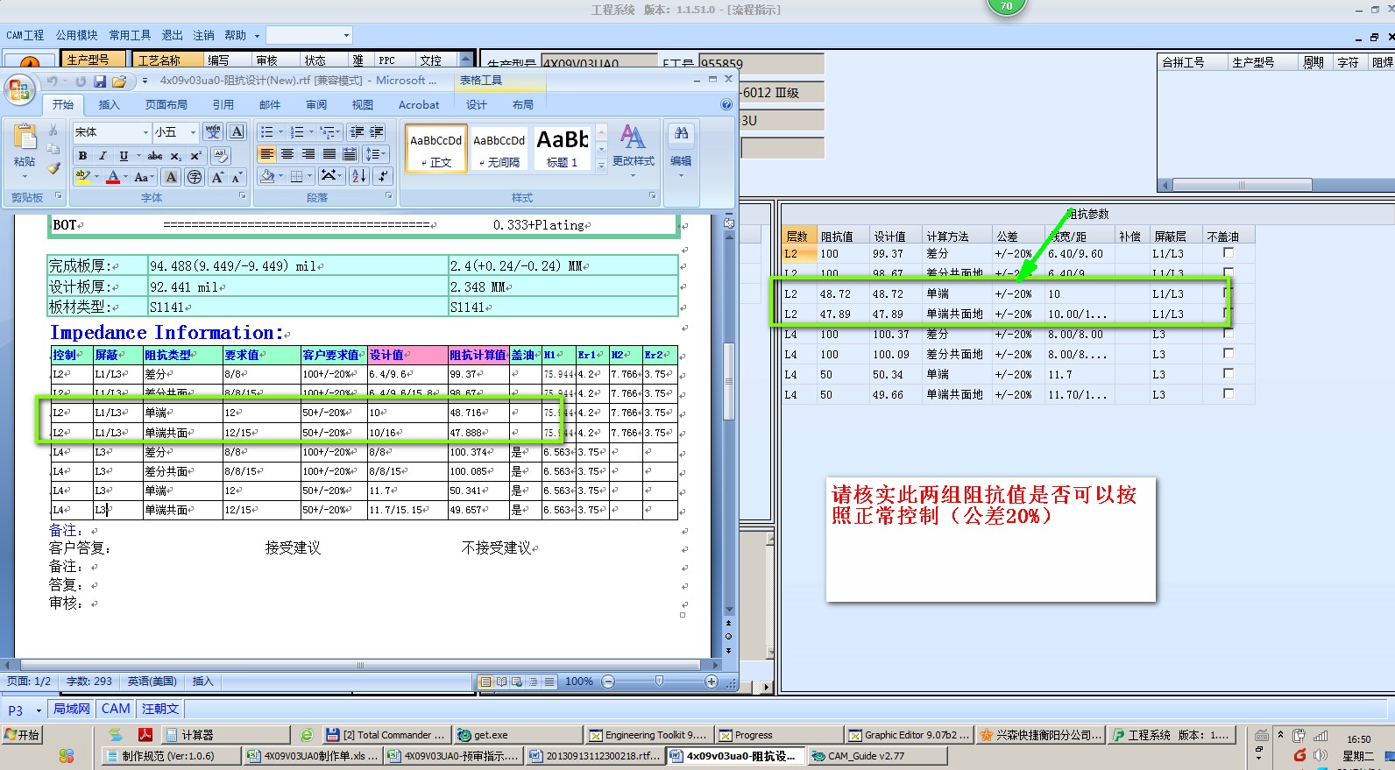
Task: Center-align the paragraph
Action: [287, 154]
